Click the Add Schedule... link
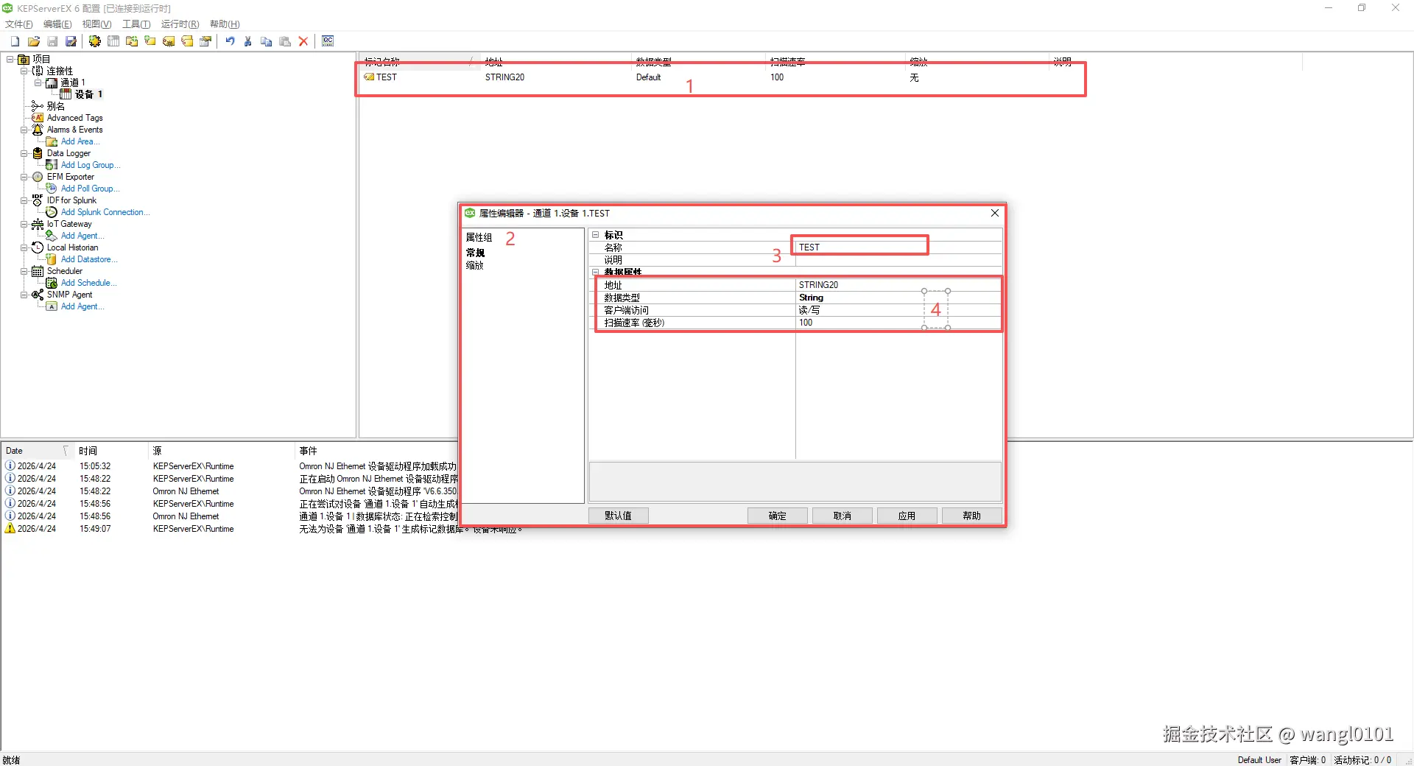 [x=88, y=283]
